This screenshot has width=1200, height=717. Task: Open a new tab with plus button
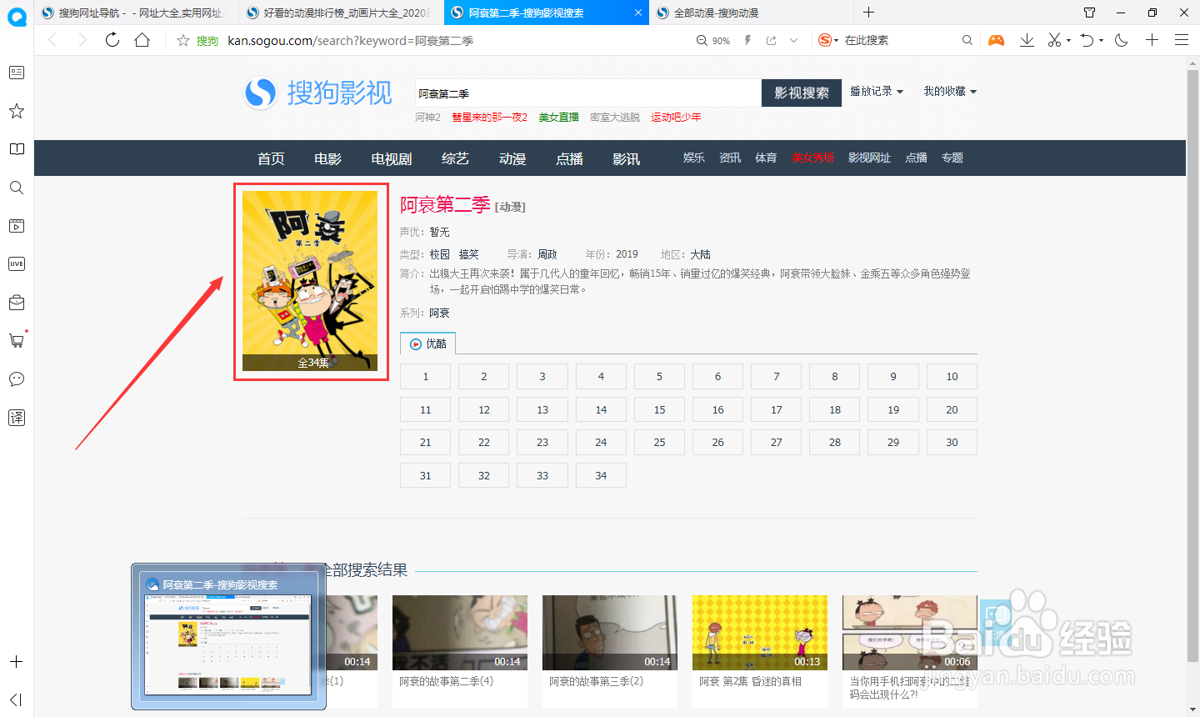tap(869, 13)
